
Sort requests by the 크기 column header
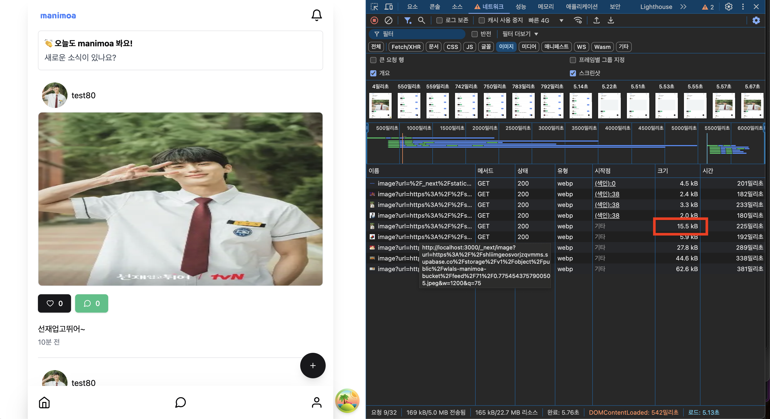tap(677, 171)
